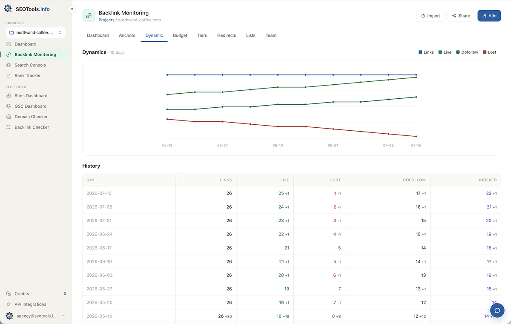This screenshot has height=324, width=511.
Task: Click the Rank Tracker chart icon
Action: pos(9,75)
